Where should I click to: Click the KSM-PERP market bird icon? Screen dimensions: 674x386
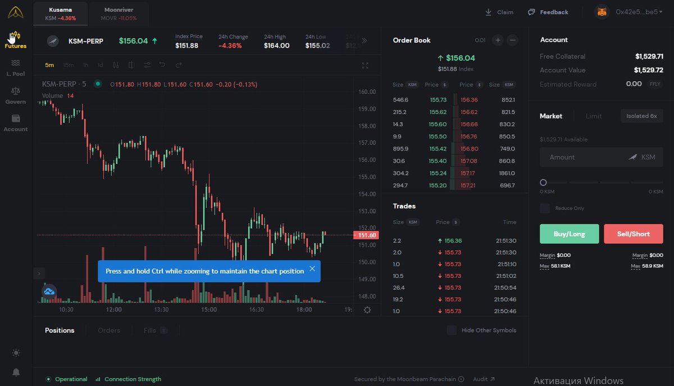pyautogui.click(x=53, y=41)
